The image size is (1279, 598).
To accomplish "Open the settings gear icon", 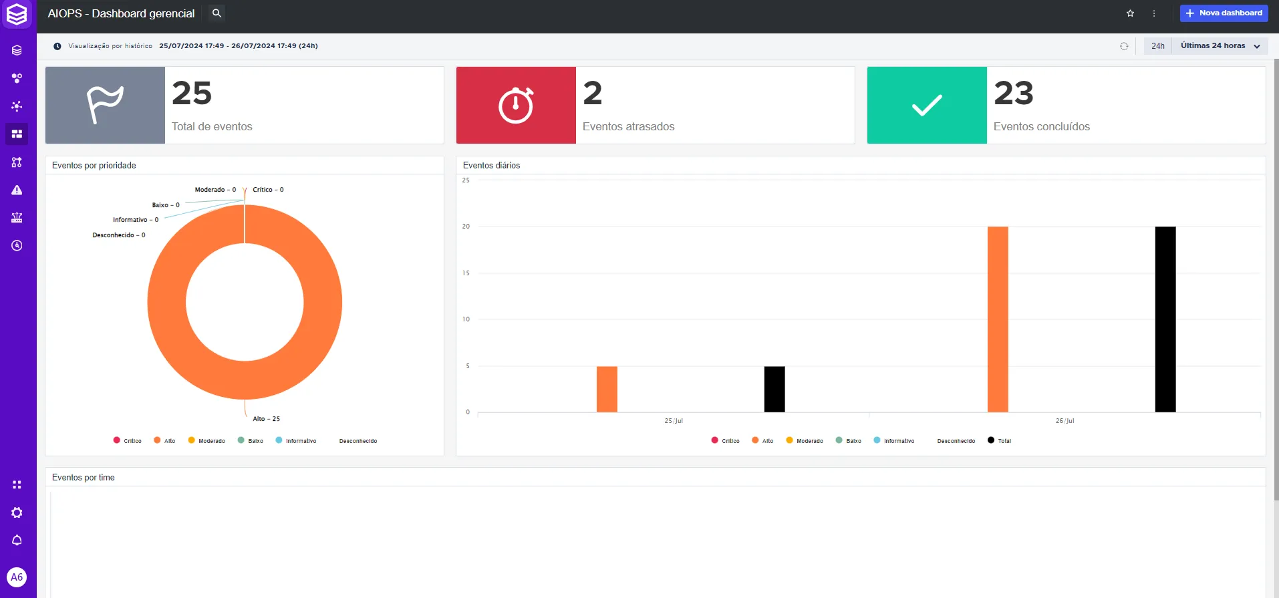I will pyautogui.click(x=17, y=512).
